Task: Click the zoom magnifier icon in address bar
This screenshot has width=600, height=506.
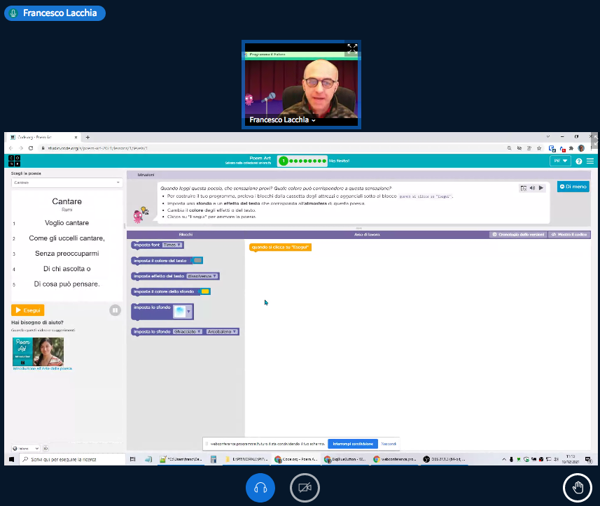Action: (509, 148)
